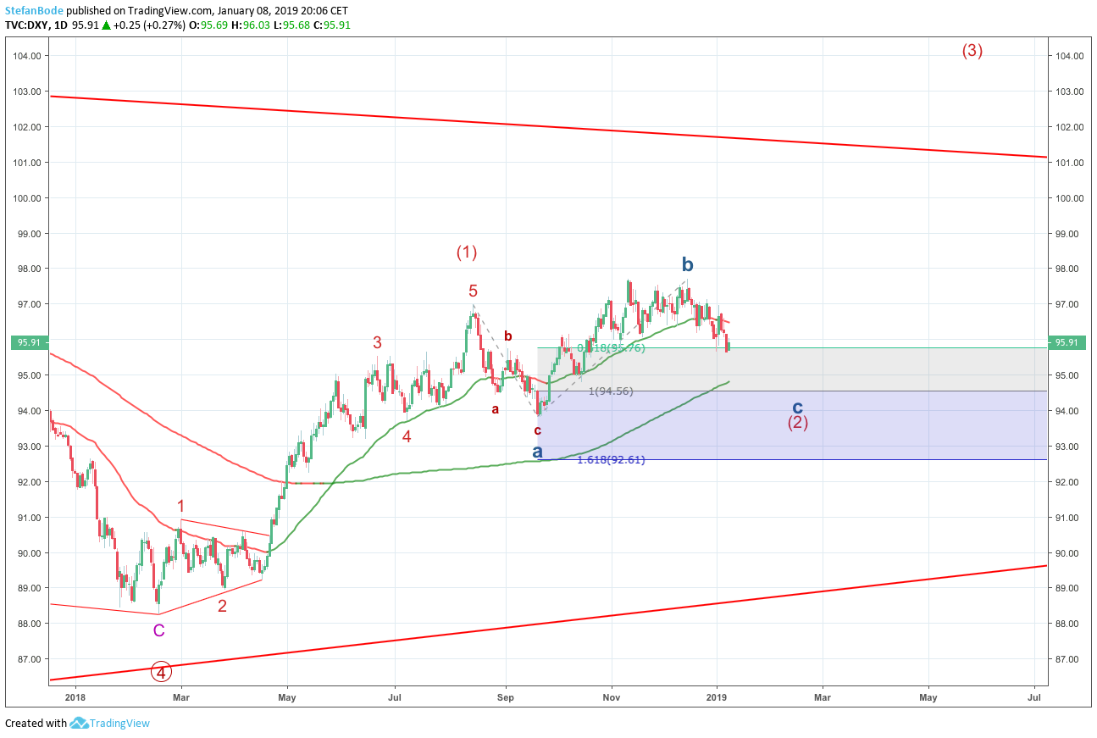Click the green 95.91 price tag on right axis

[x=1066, y=343]
